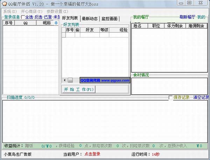Click friend list 序号 column header
Screen dimensions: 210x160
click(x=70, y=30)
